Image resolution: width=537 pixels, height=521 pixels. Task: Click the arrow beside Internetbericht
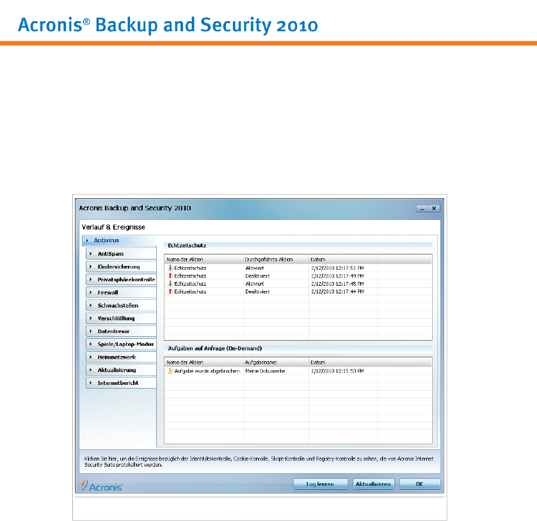point(91,383)
